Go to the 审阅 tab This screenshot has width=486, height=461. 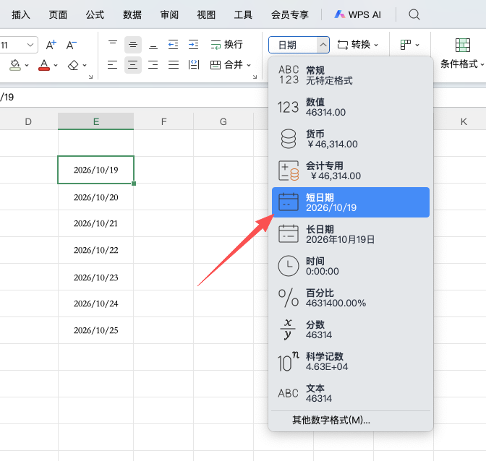point(169,14)
